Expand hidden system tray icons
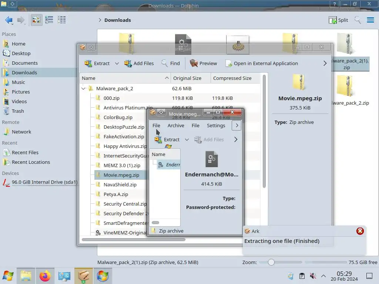This screenshot has height=284, width=379. pos(323,276)
